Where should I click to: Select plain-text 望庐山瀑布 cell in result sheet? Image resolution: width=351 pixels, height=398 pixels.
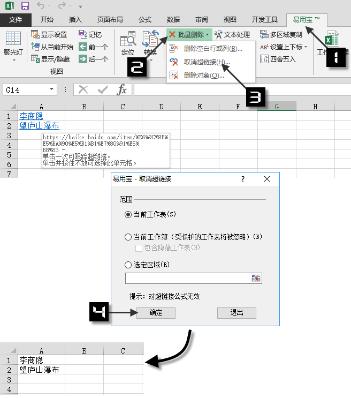click(41, 370)
